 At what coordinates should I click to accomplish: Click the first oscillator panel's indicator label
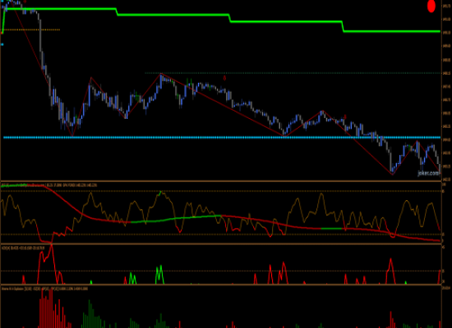(x=49, y=185)
